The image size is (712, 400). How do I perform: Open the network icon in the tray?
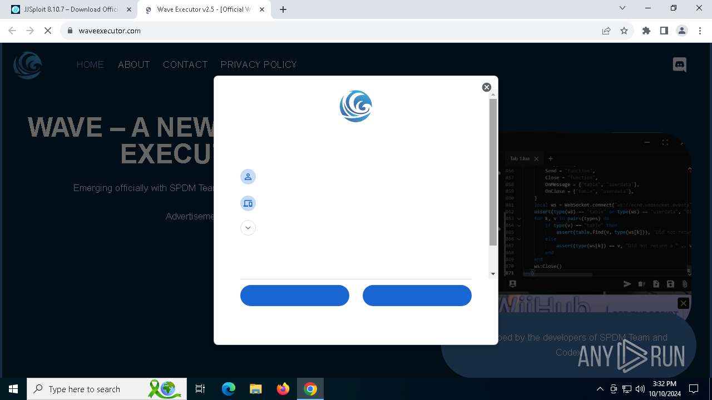coord(627,389)
